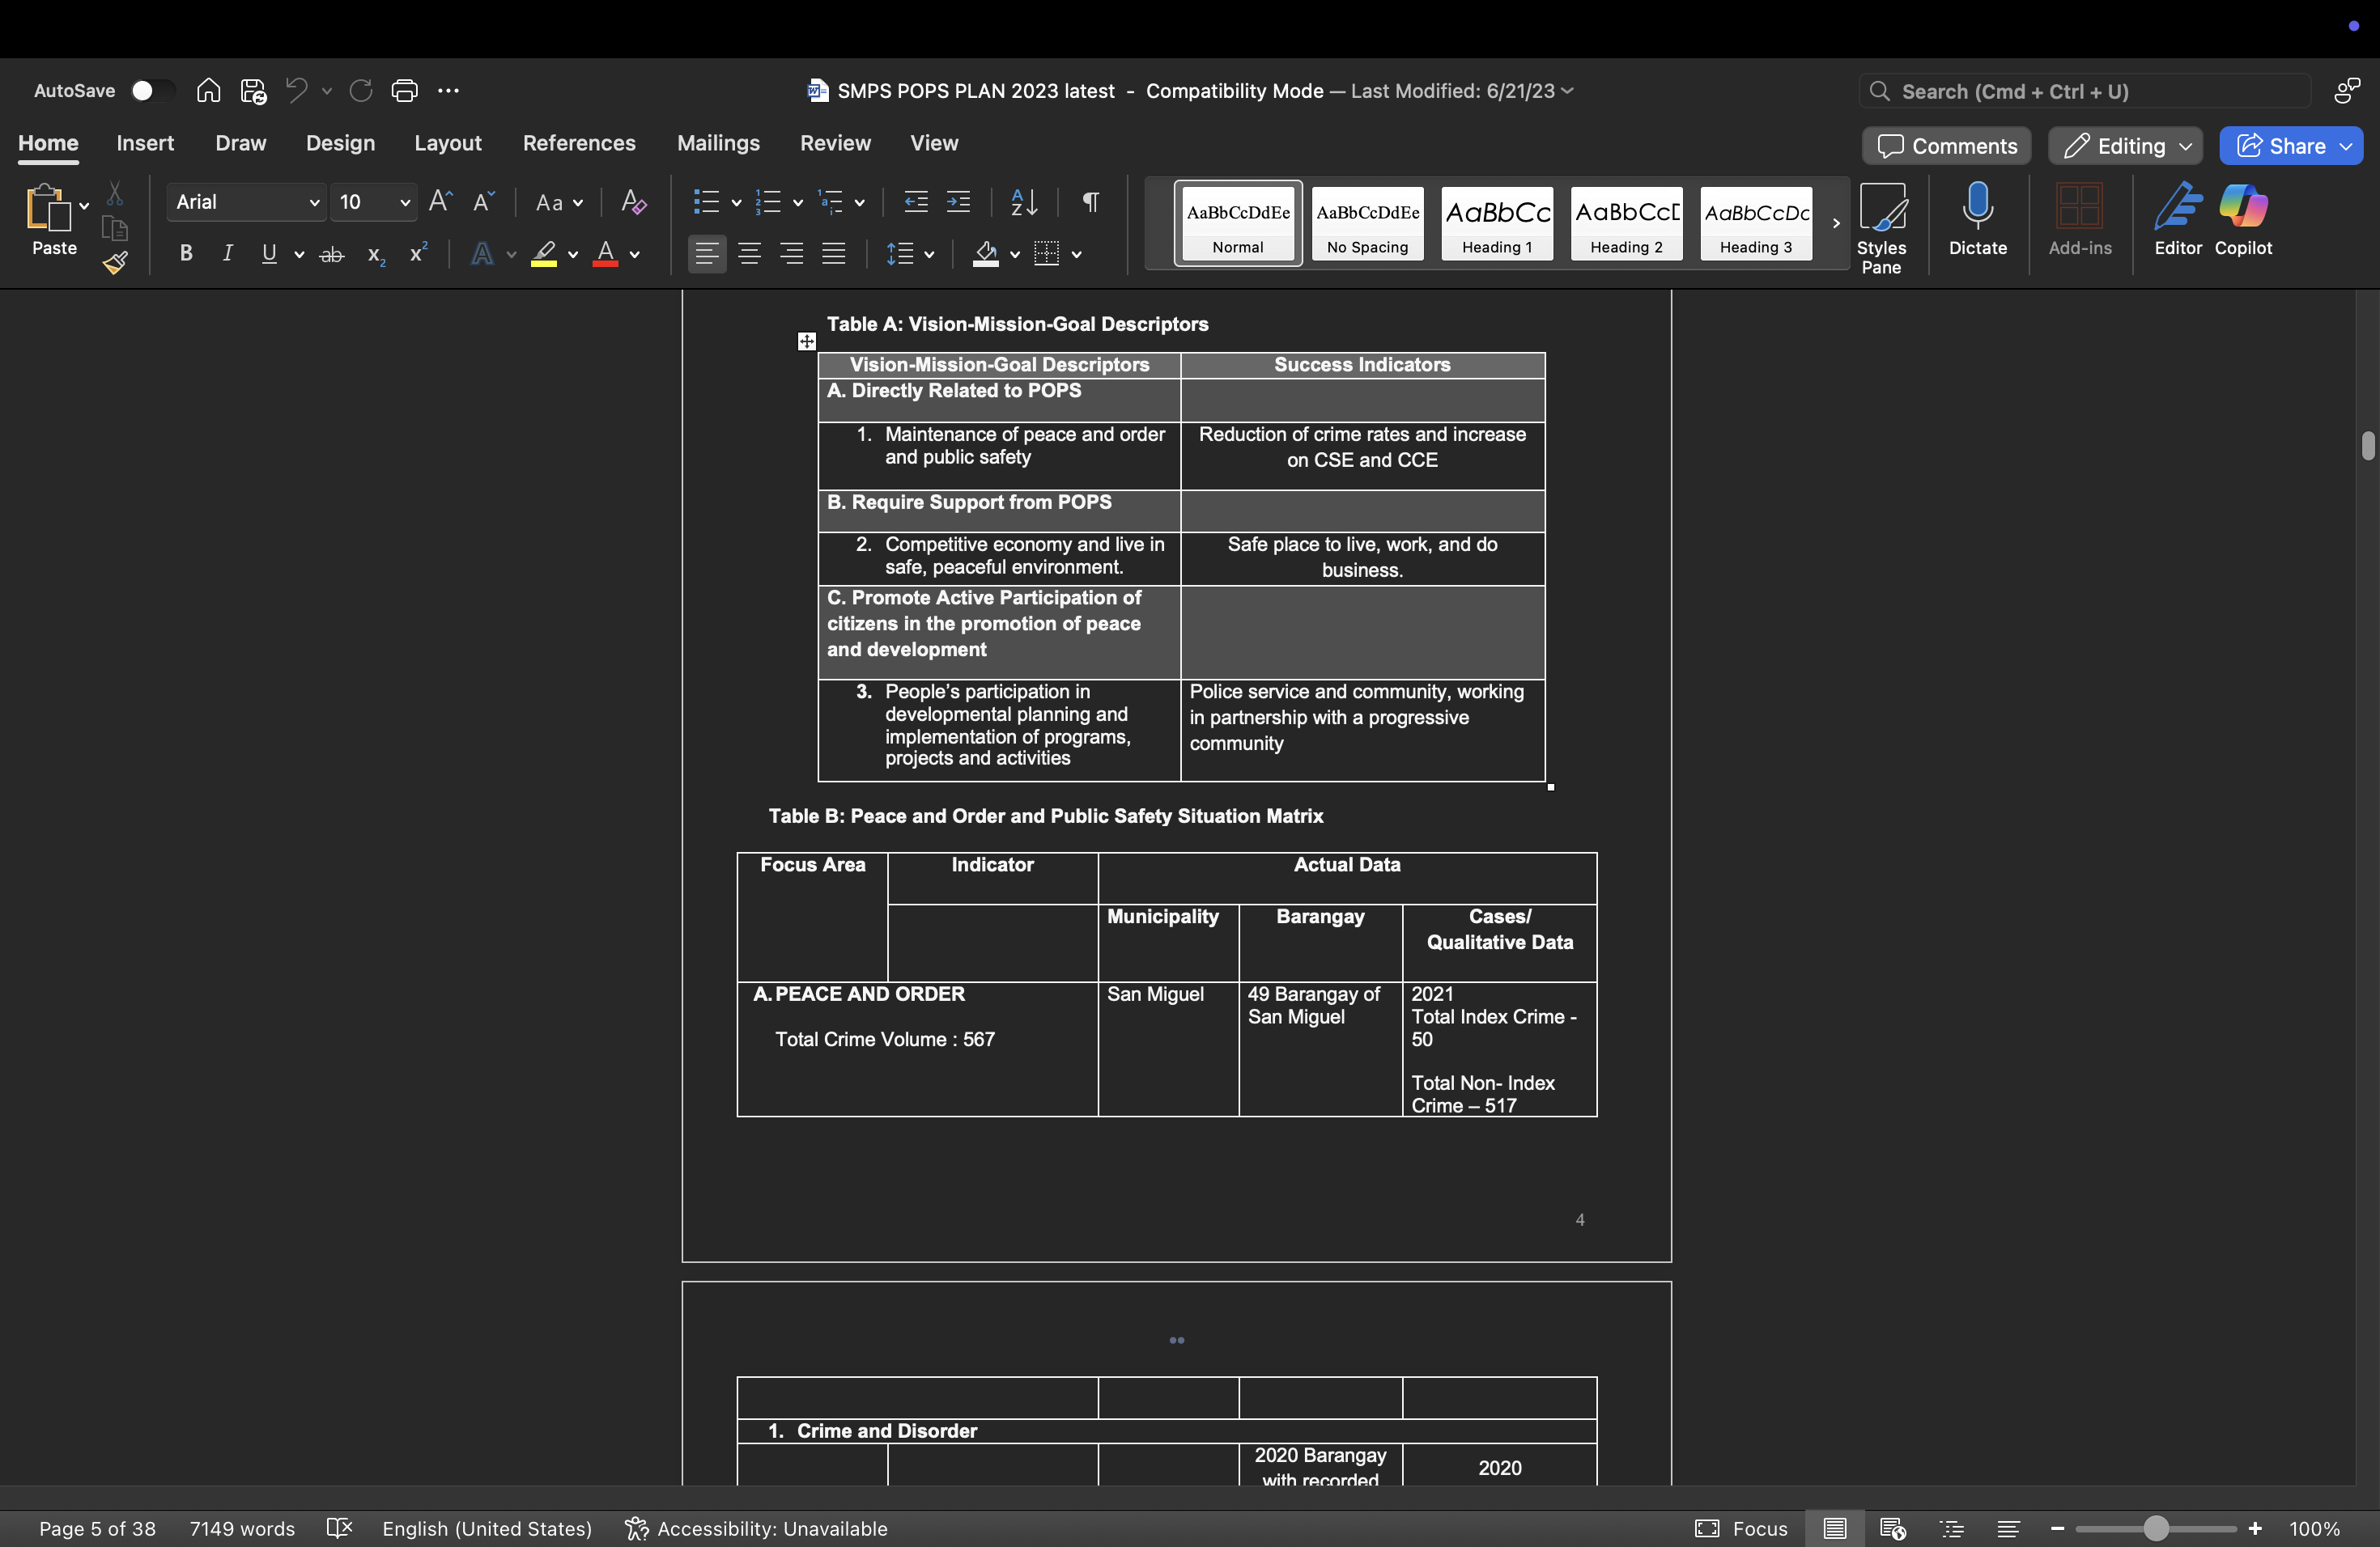Show paragraph marks pilcrow toggle
The width and height of the screenshot is (2380, 1547).
[1091, 201]
